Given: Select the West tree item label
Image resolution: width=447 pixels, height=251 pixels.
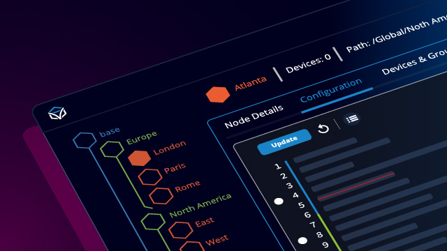Looking at the screenshot, I should click(x=217, y=240).
